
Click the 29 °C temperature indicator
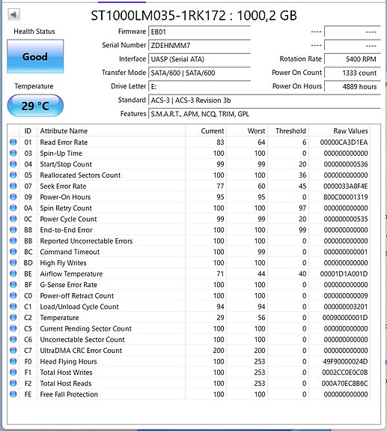click(x=35, y=106)
